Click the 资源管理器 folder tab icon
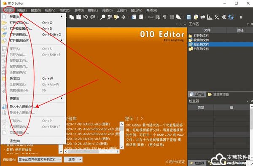The image size is (253, 166). [x=210, y=94]
